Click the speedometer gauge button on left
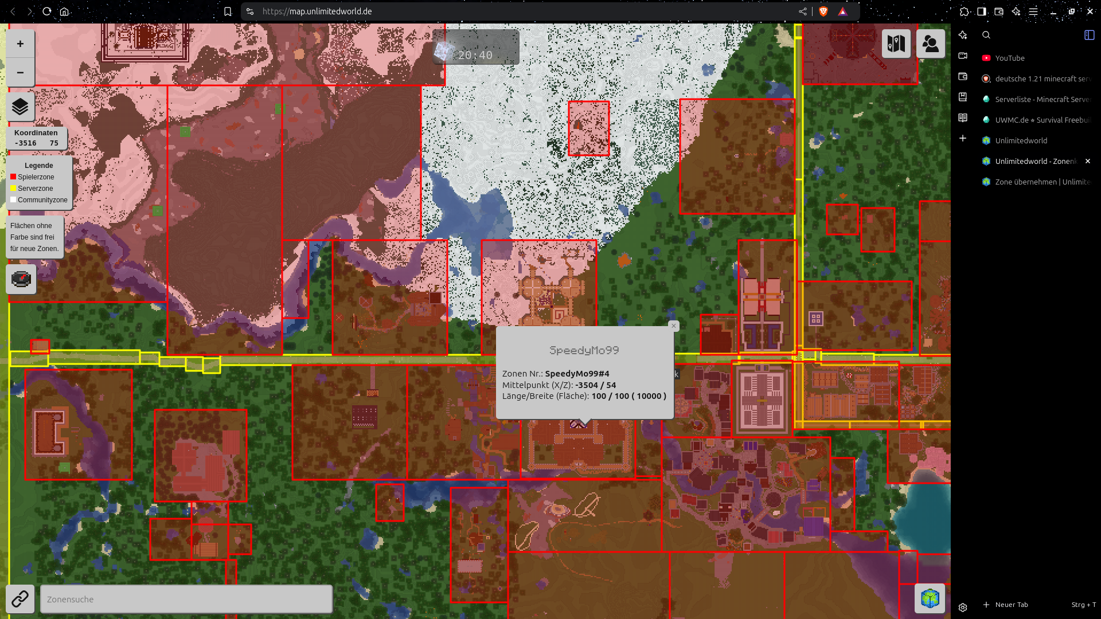The width and height of the screenshot is (1101, 619). 21,279
